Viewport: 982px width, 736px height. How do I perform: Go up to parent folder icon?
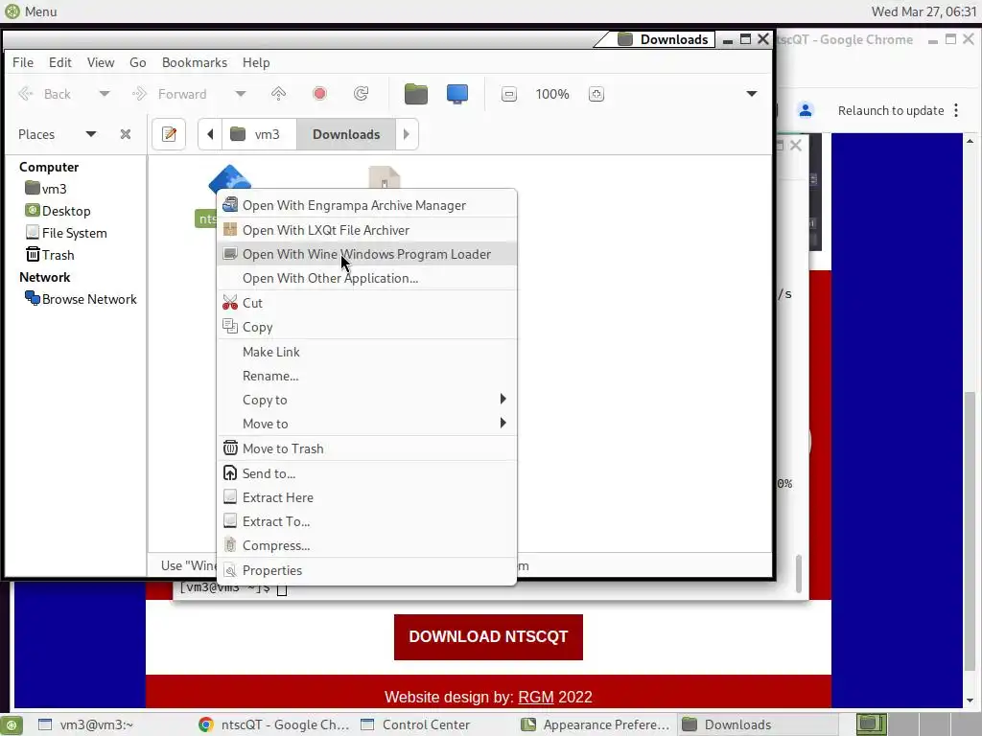[x=278, y=94]
